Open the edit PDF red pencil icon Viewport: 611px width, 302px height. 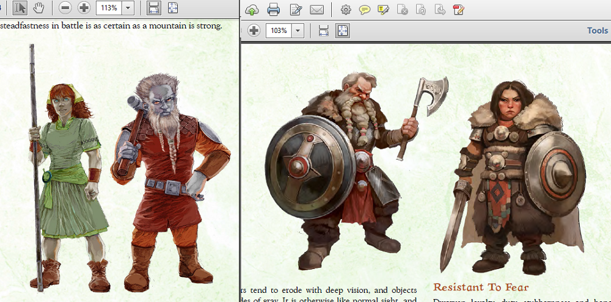click(x=459, y=10)
